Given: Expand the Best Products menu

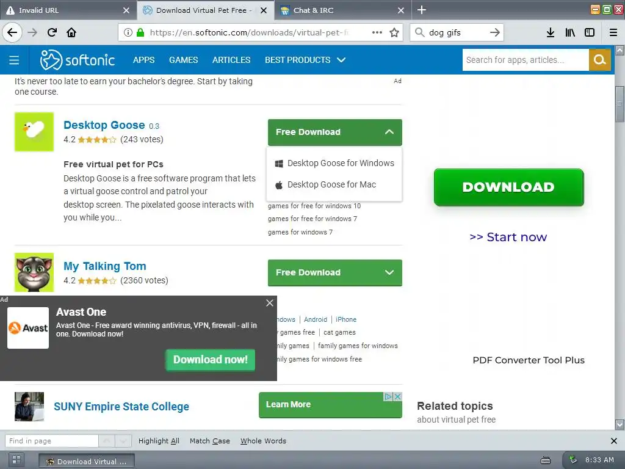Looking at the screenshot, I should click(305, 60).
